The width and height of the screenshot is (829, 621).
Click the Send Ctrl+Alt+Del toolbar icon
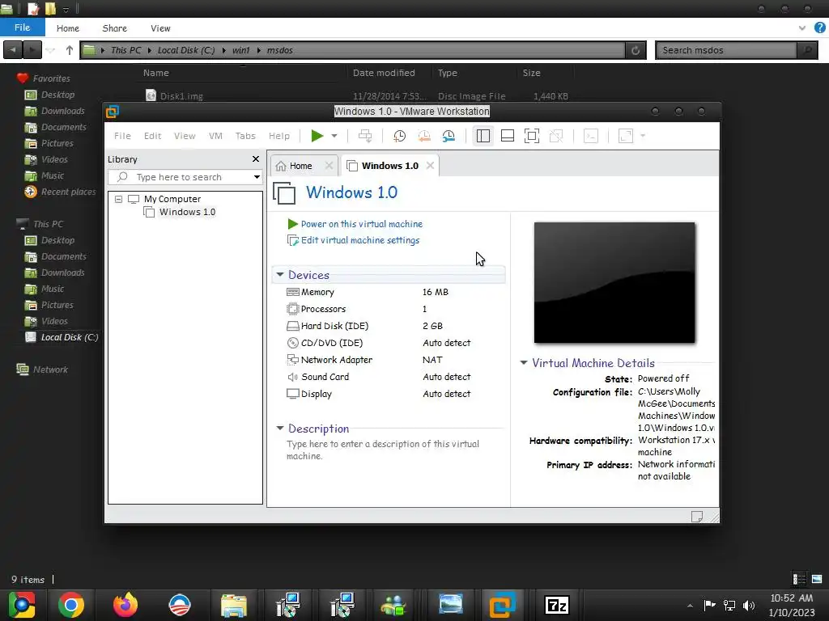(365, 136)
